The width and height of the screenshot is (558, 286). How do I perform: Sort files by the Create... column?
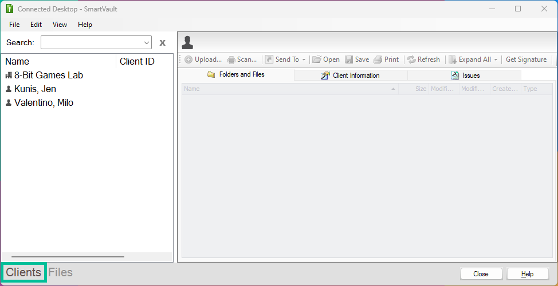tap(505, 89)
